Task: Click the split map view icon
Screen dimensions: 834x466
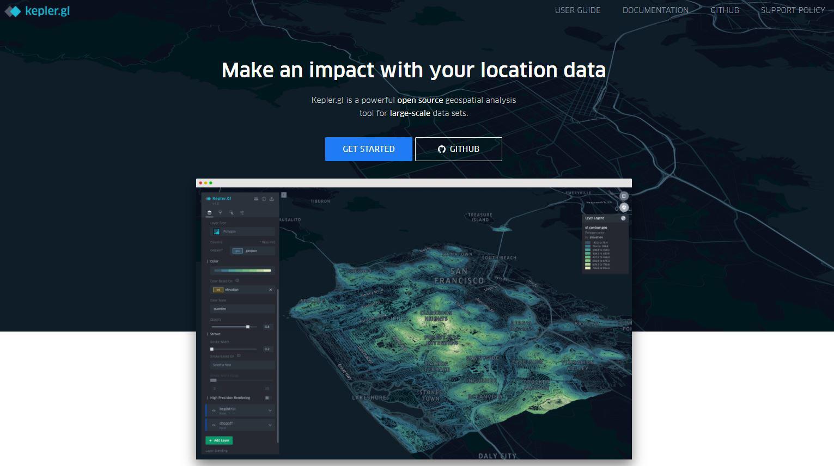Action: point(624,196)
